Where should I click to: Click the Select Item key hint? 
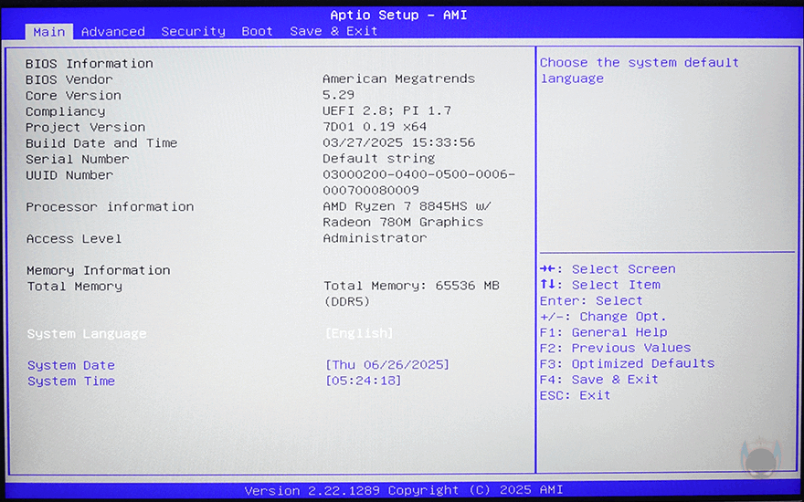click(x=600, y=285)
